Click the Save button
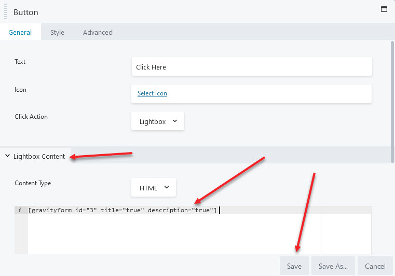The height and width of the screenshot is (276, 395). tap(294, 266)
